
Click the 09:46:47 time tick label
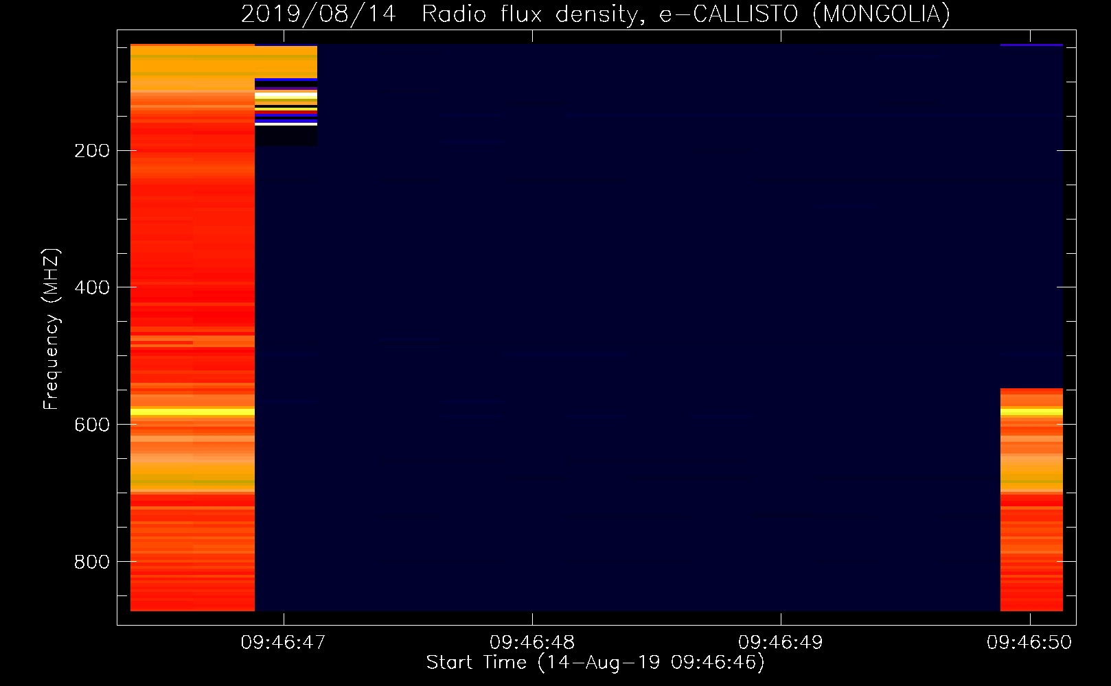(283, 643)
